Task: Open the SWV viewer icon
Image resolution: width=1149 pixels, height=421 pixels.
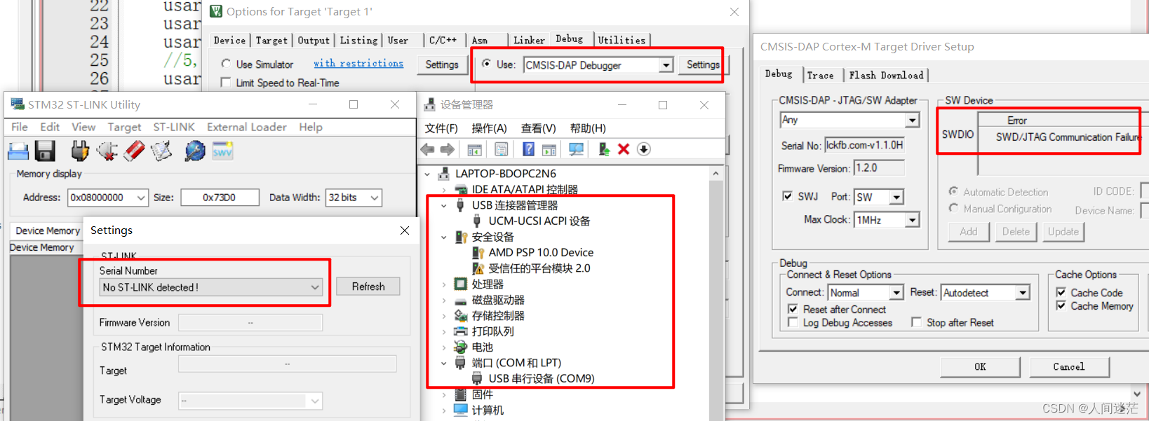Action: tap(222, 151)
